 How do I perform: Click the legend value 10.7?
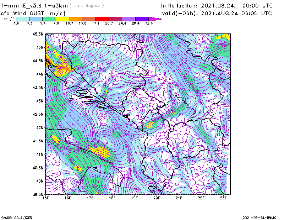point(69,23)
